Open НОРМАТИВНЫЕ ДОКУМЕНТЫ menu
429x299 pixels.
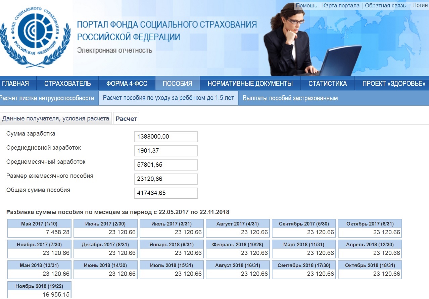pos(250,84)
